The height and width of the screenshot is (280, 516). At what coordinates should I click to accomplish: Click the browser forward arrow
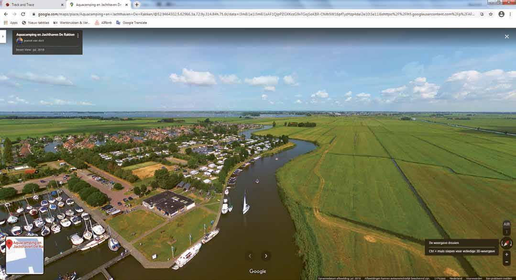tap(14, 14)
